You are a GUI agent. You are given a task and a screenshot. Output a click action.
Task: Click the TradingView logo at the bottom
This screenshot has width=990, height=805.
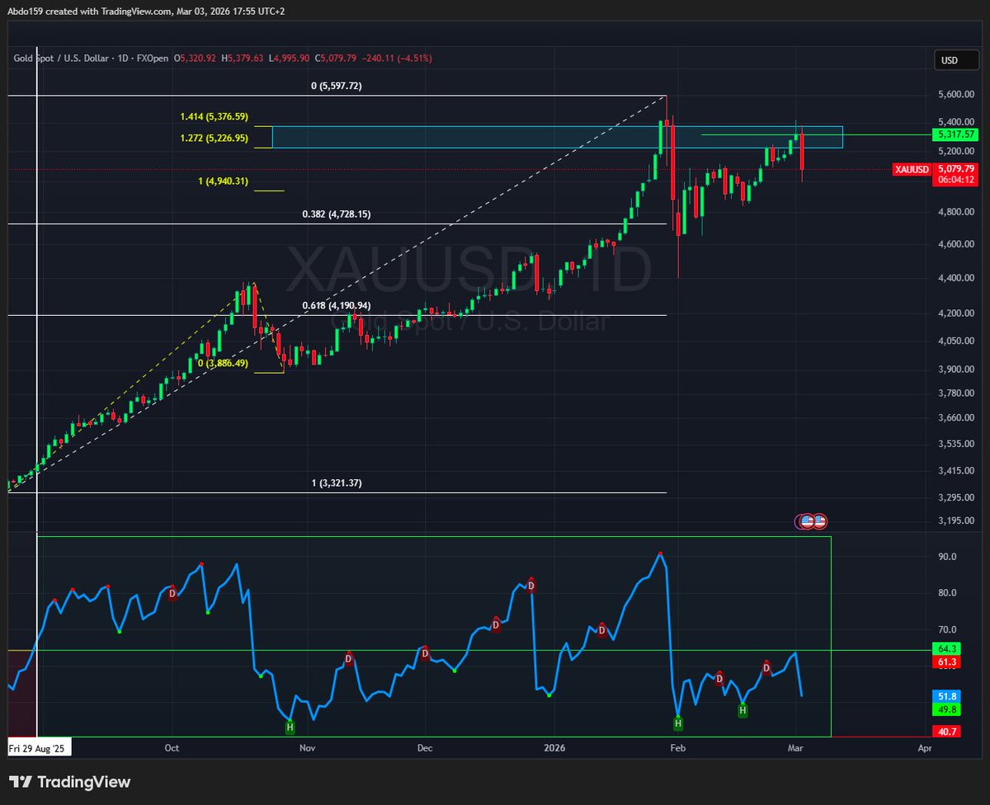point(69,782)
